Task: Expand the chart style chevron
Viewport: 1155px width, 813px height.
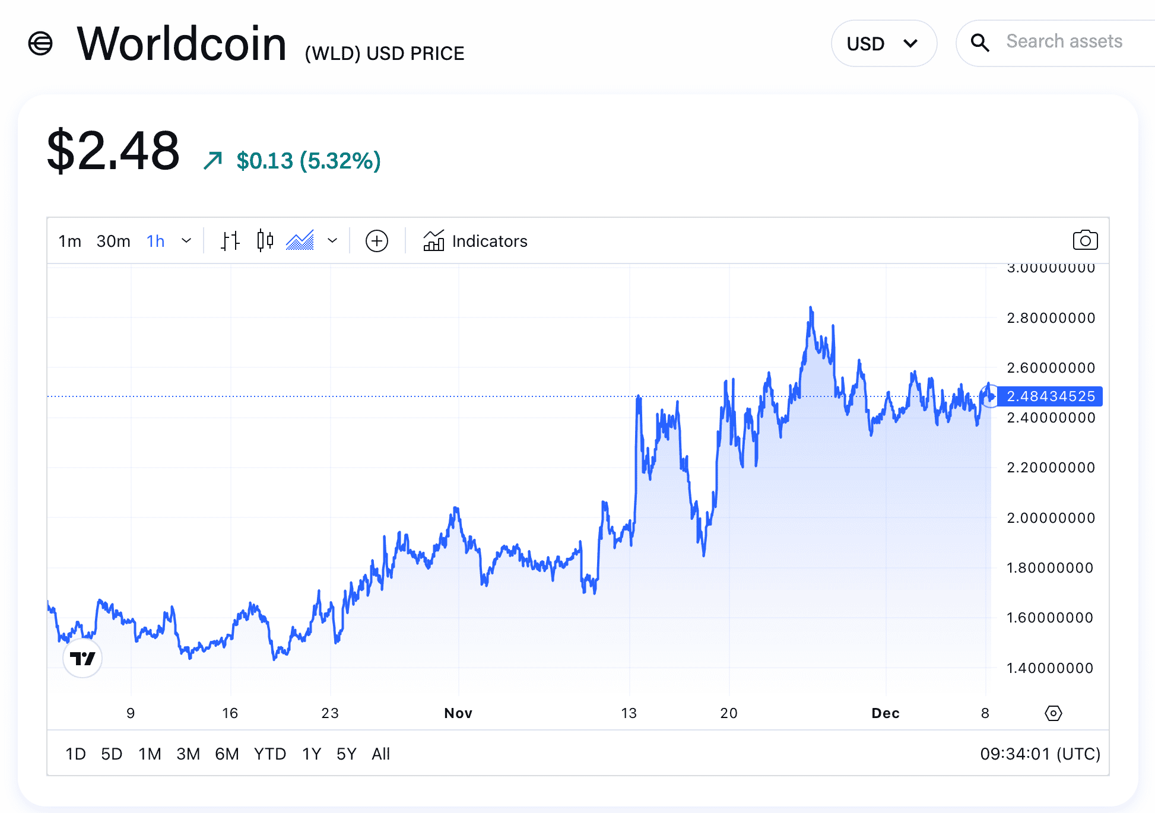Action: pyautogui.click(x=332, y=241)
